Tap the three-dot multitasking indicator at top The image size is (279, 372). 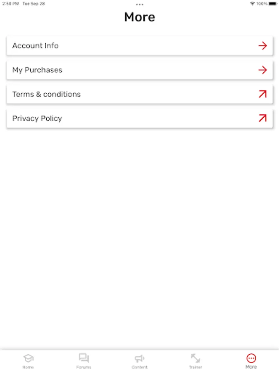point(140,4)
